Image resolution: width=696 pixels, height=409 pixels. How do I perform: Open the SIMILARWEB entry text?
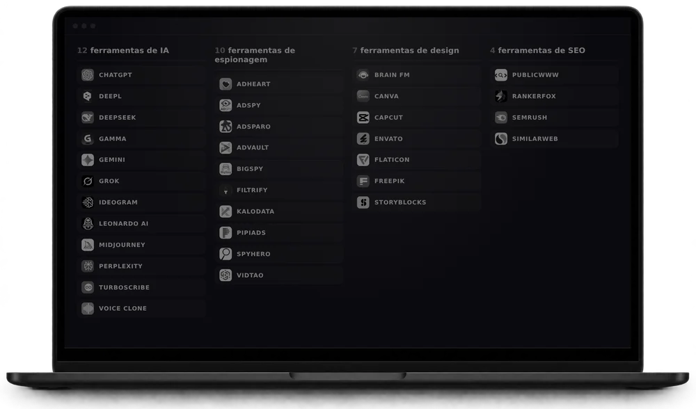pos(535,139)
